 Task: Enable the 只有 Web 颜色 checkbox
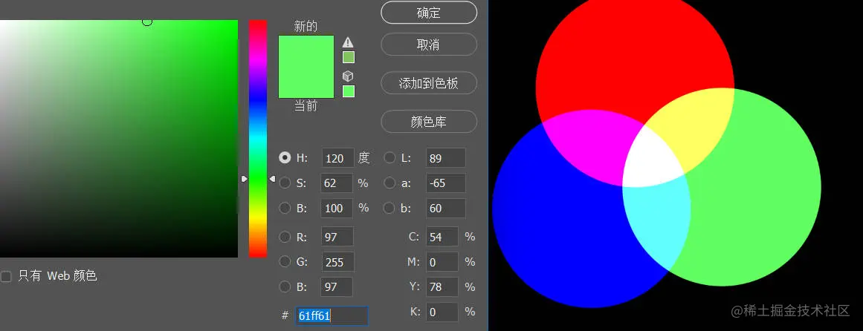(6, 276)
